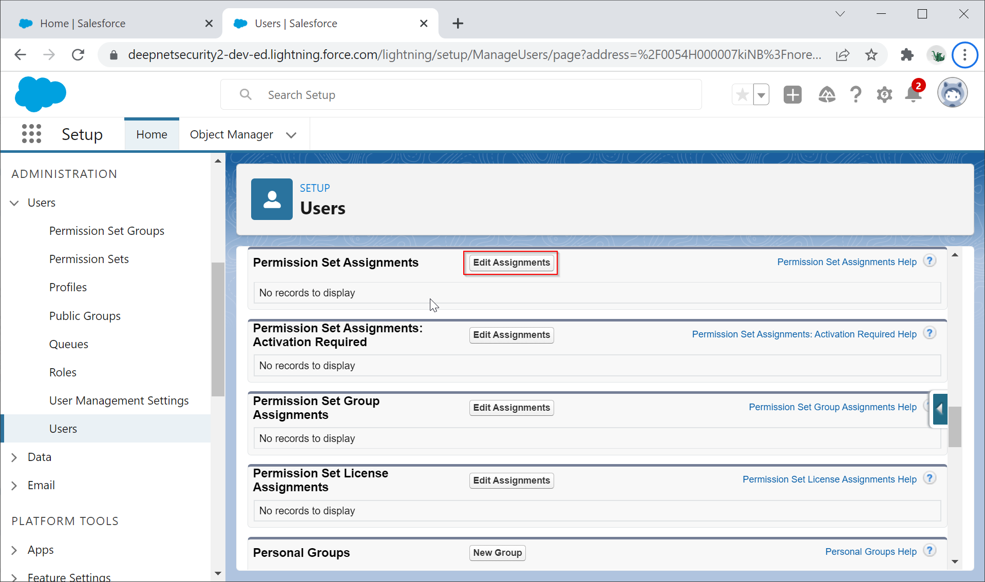Click the favorites star icon

point(742,95)
